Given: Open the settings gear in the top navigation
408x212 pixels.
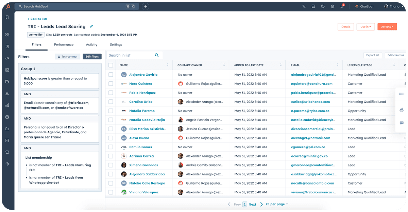Looking at the screenshot, I should 332,6.
